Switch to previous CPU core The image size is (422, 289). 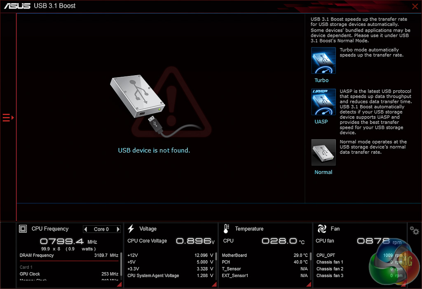tap(86, 229)
